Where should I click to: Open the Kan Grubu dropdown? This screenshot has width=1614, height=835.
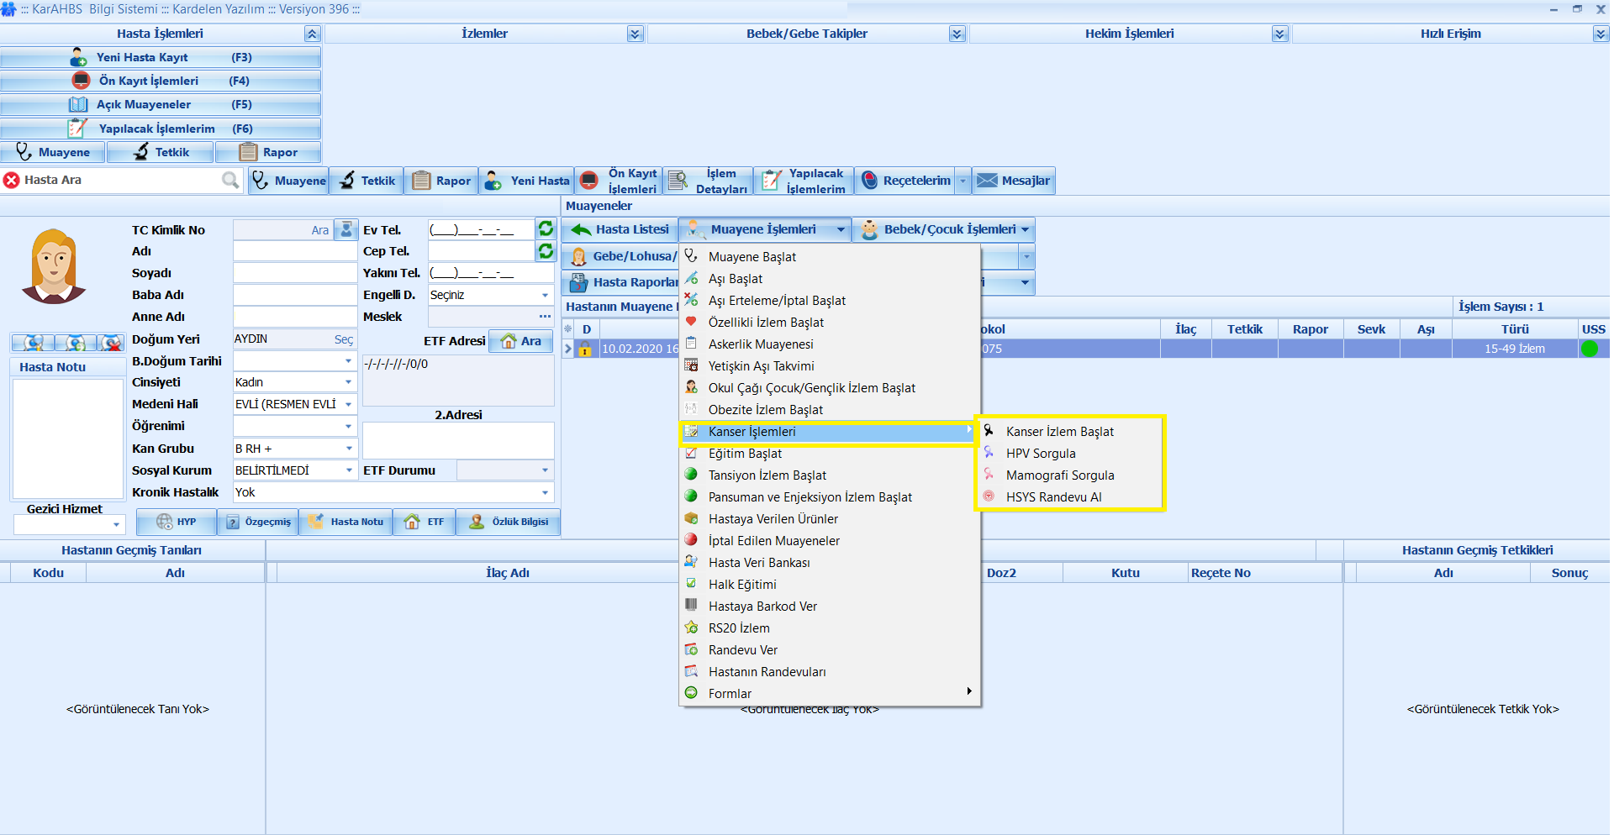pos(348,449)
